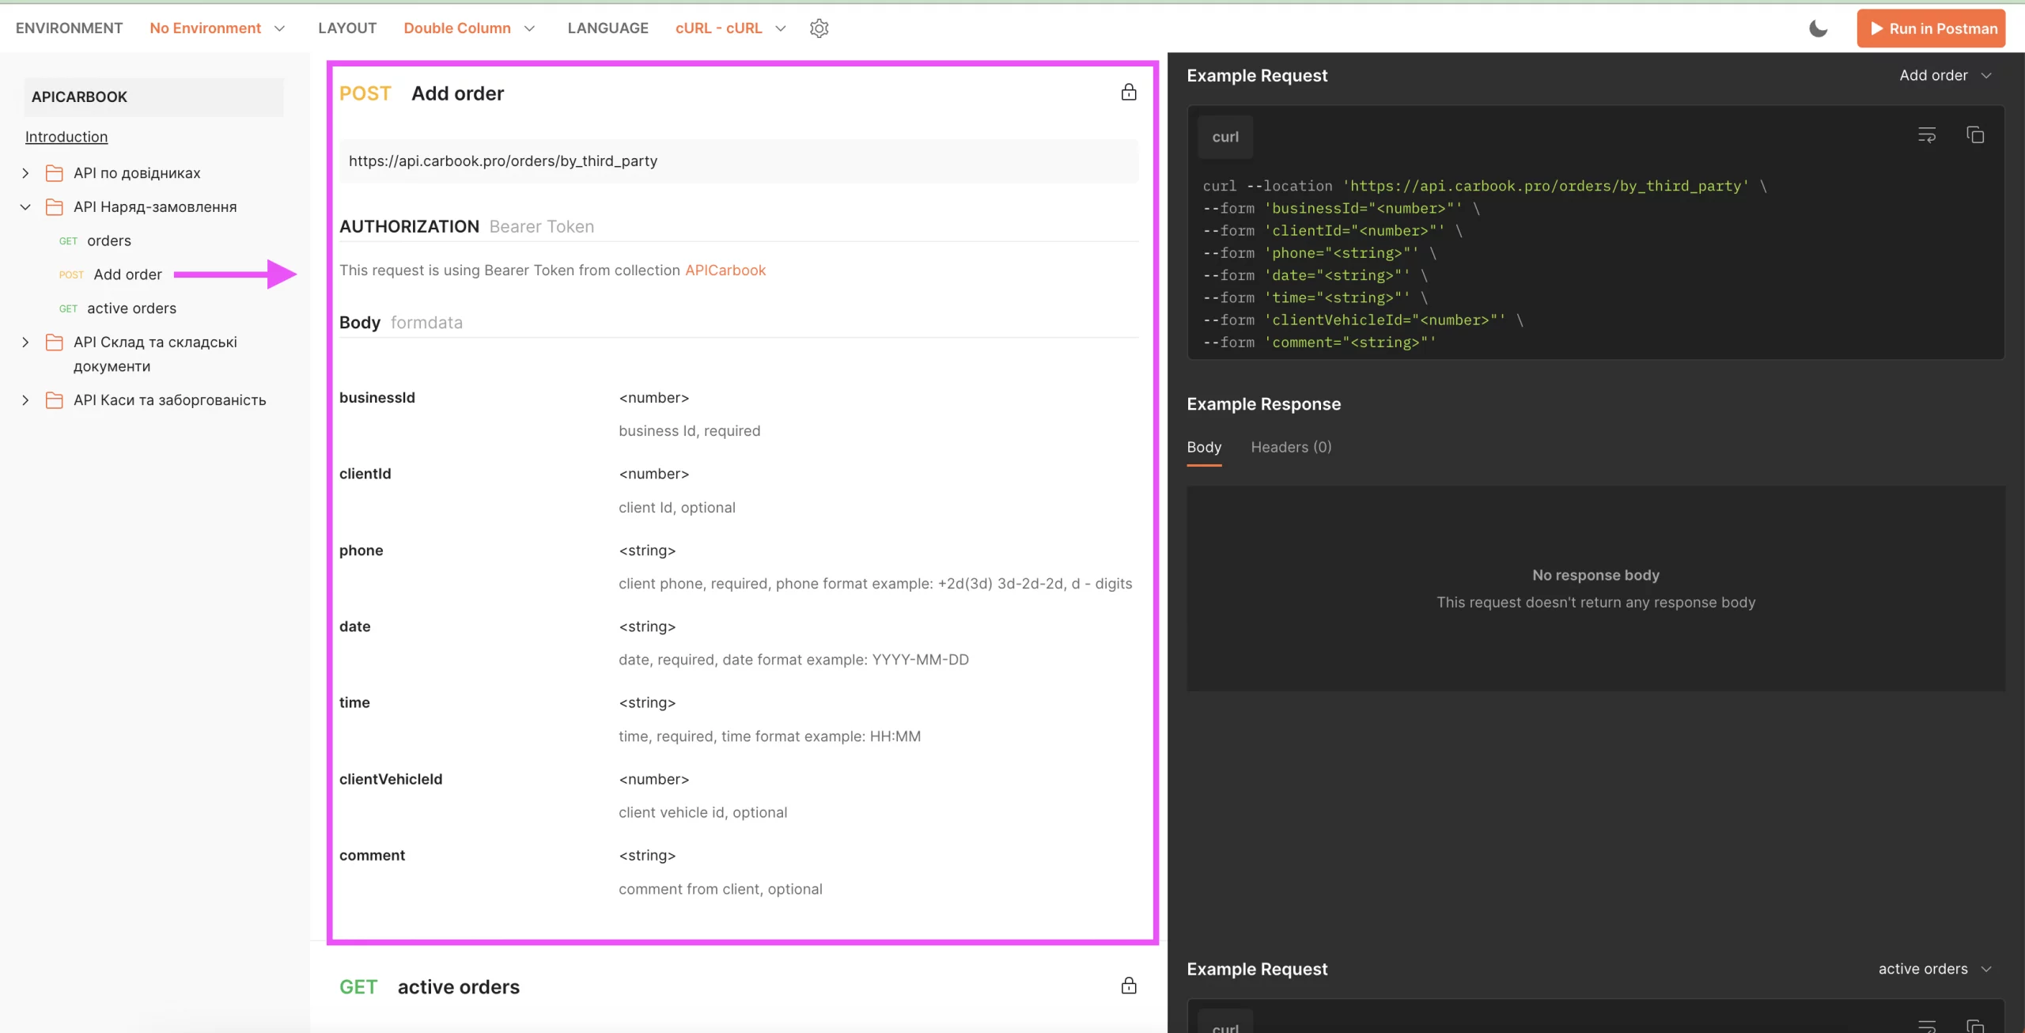
Task: Open the cURL - cURL language dropdown
Action: click(730, 28)
